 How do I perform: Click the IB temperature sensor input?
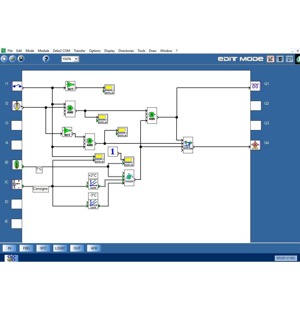click(17, 164)
